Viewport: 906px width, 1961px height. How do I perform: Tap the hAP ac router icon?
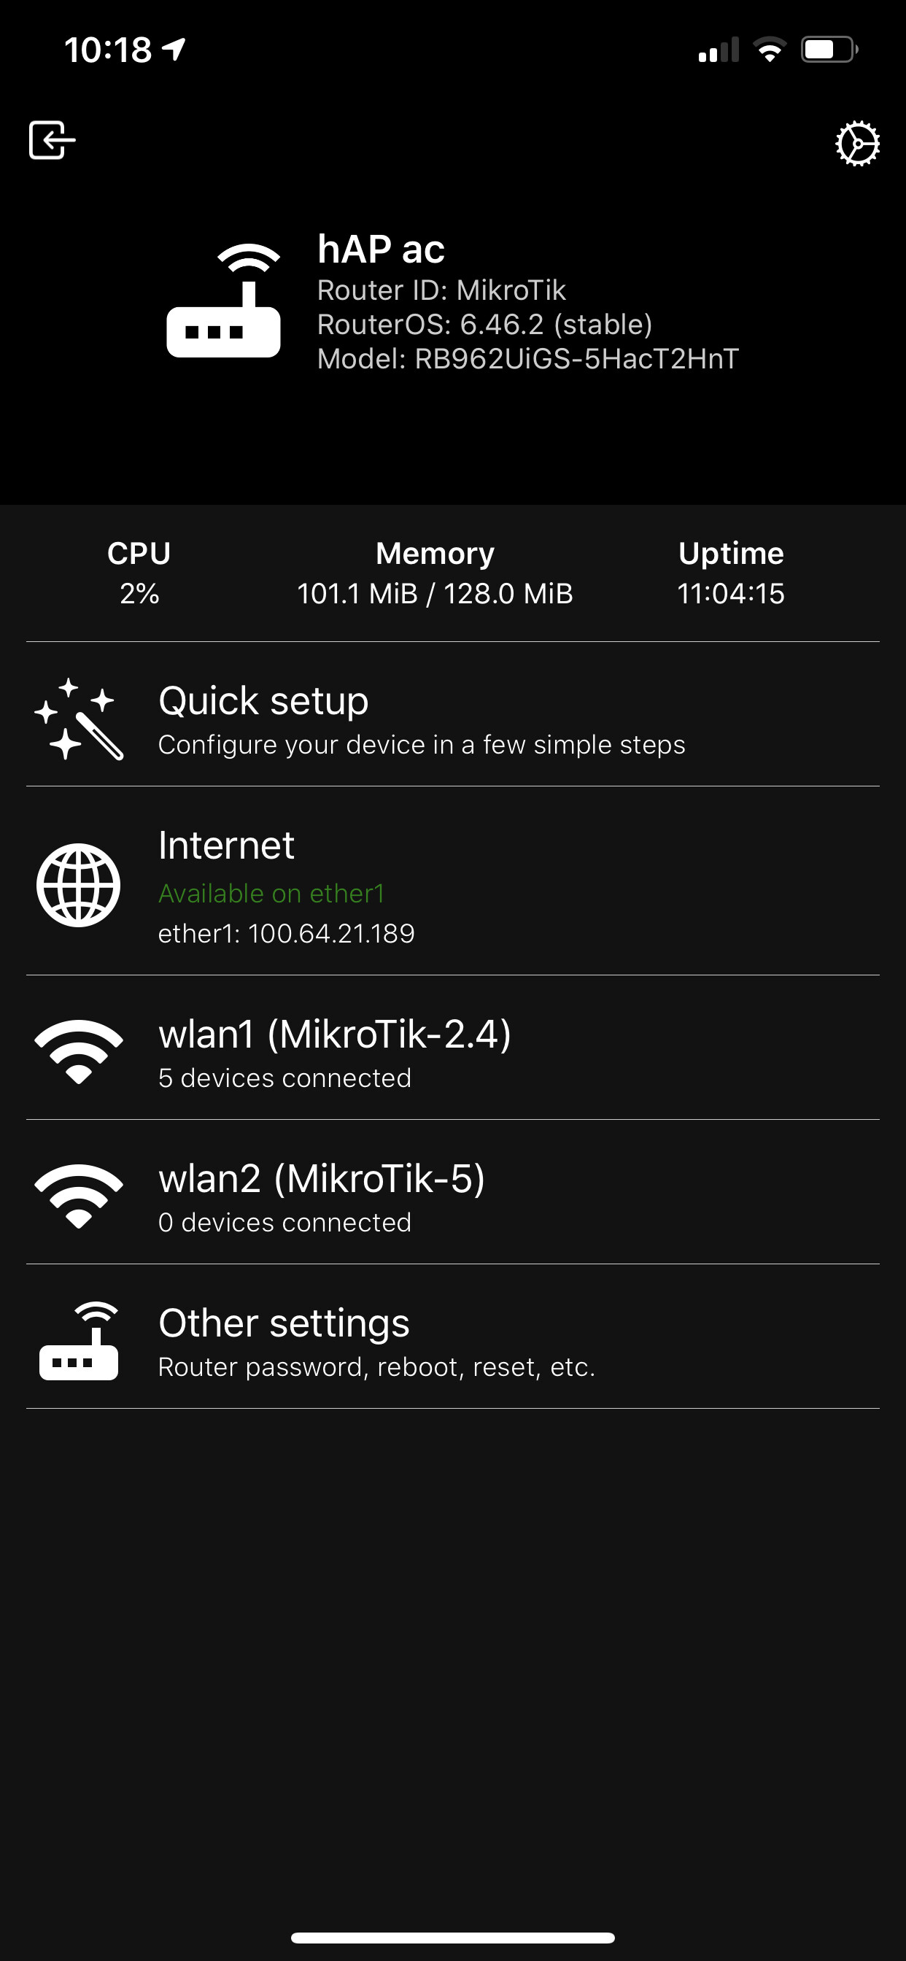point(223,301)
